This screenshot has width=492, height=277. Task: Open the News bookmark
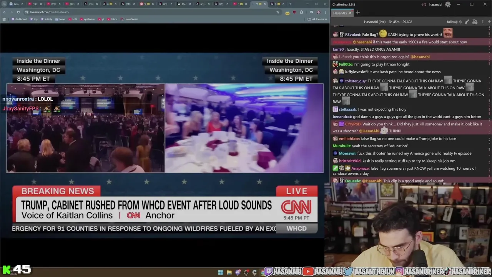(60, 19)
